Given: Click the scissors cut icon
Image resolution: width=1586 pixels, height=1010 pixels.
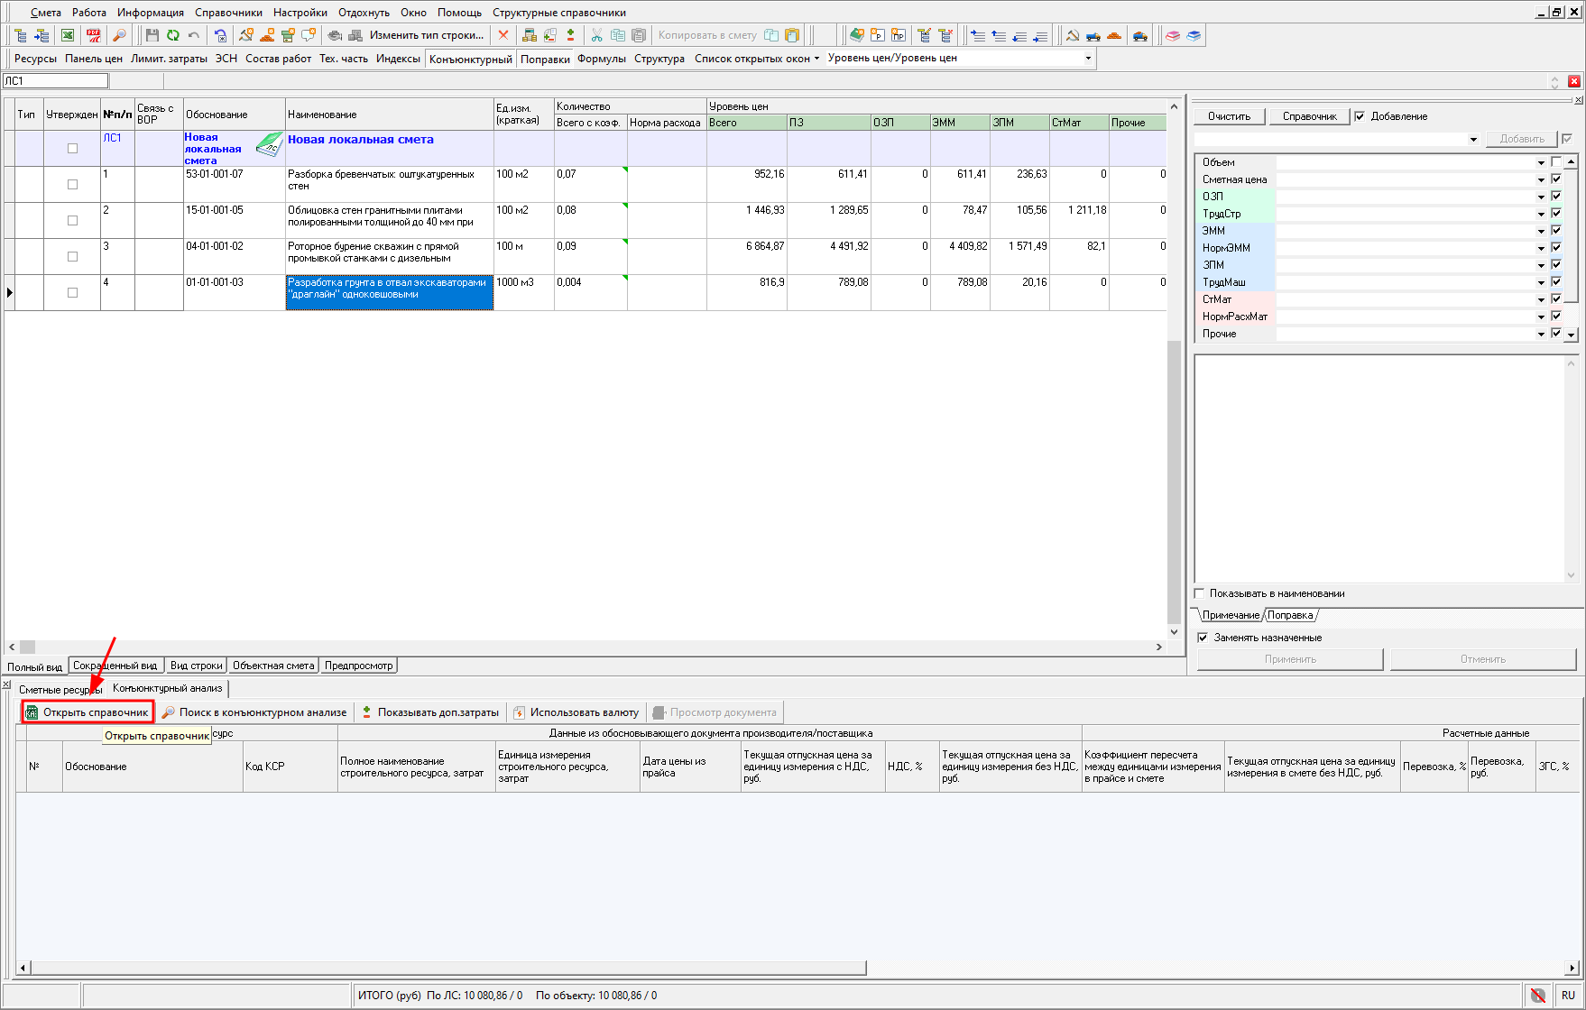Looking at the screenshot, I should 596,35.
